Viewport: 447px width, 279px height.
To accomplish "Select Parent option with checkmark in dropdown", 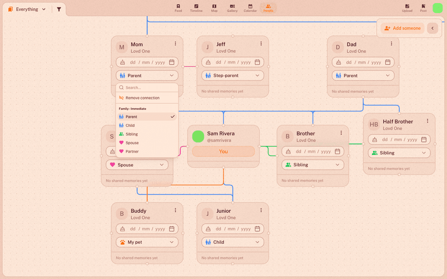I will [x=147, y=117].
